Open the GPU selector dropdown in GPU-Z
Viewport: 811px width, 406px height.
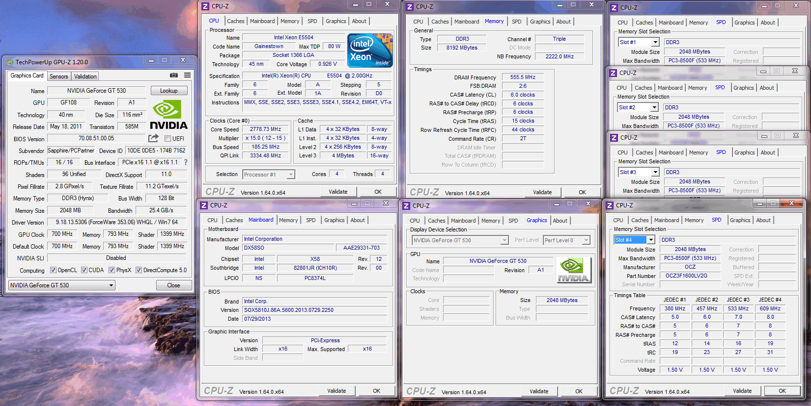coord(62,285)
